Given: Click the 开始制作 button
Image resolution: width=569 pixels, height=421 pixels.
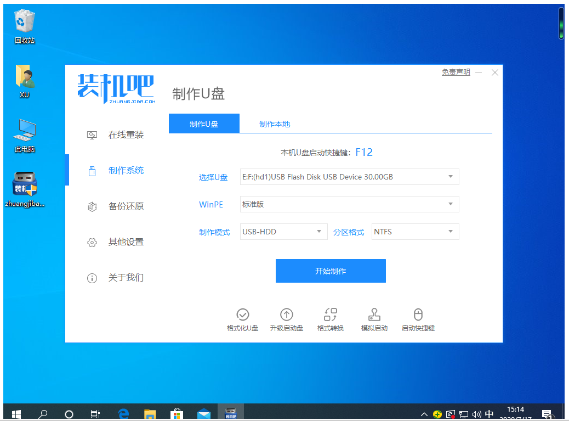Looking at the screenshot, I should 330,271.
